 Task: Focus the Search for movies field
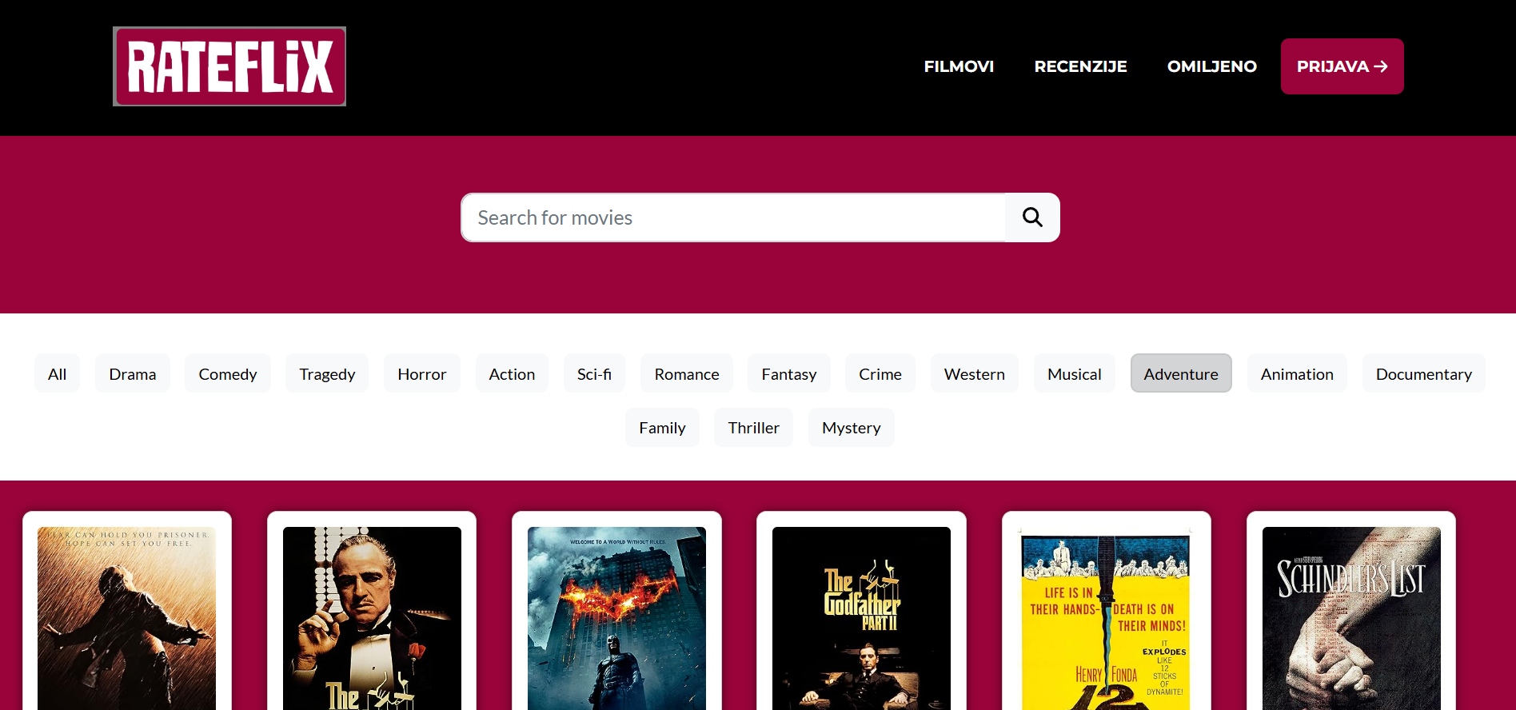tap(733, 217)
